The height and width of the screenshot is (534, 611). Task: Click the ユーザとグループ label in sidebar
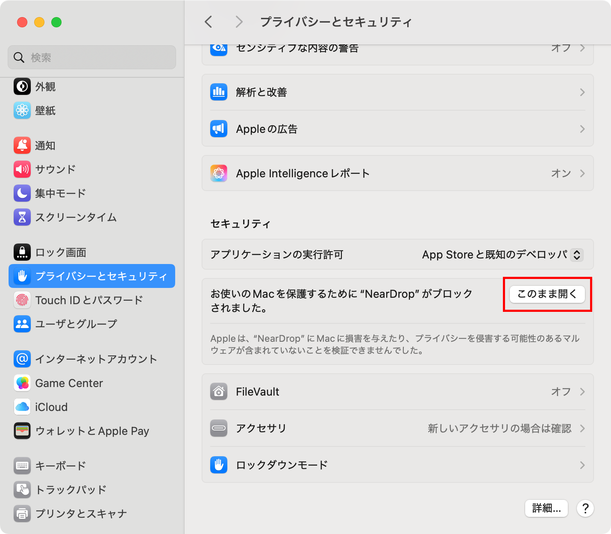tap(76, 324)
